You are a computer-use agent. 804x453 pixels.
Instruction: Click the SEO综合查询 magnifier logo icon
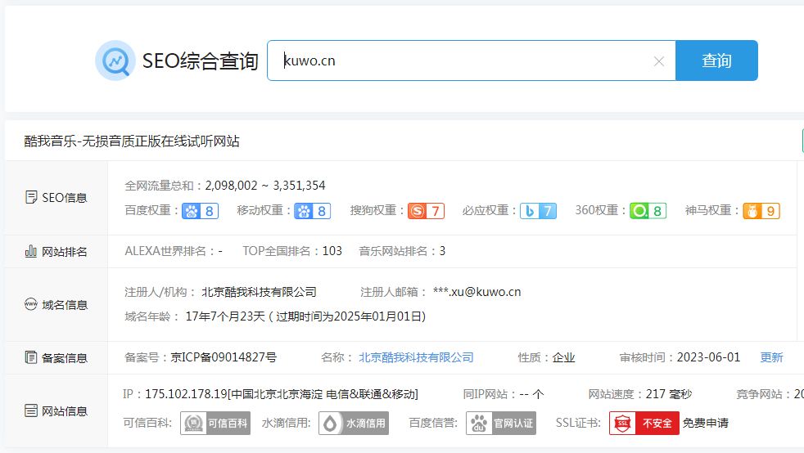point(115,61)
